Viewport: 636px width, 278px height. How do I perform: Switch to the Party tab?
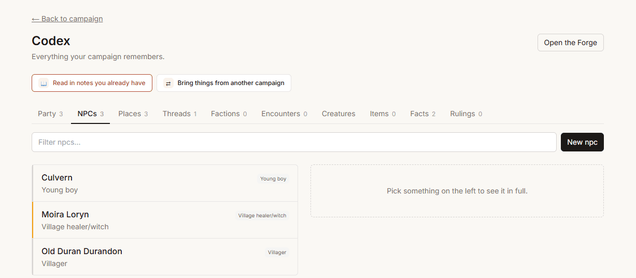[50, 114]
